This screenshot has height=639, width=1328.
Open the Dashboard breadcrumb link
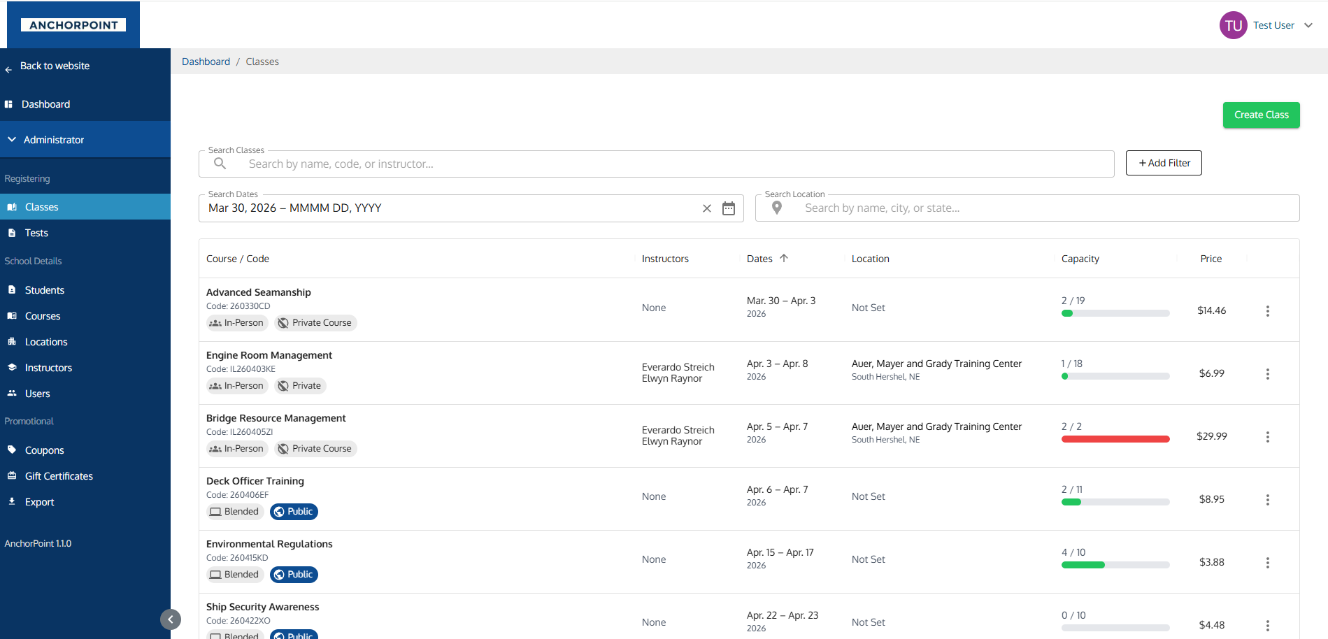[x=206, y=62]
